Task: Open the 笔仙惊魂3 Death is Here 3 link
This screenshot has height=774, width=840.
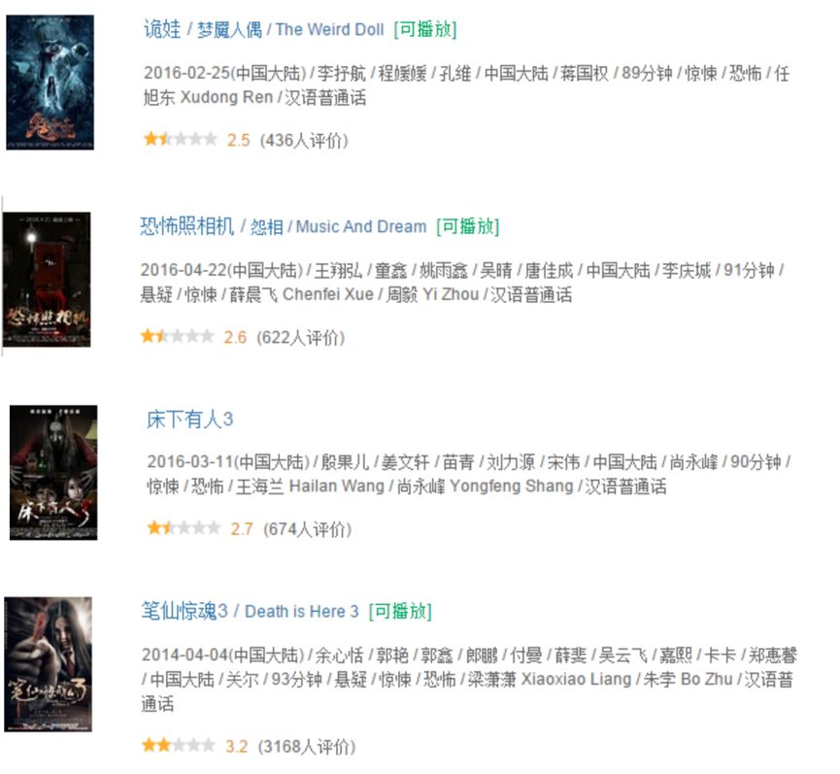Action: coord(250,611)
